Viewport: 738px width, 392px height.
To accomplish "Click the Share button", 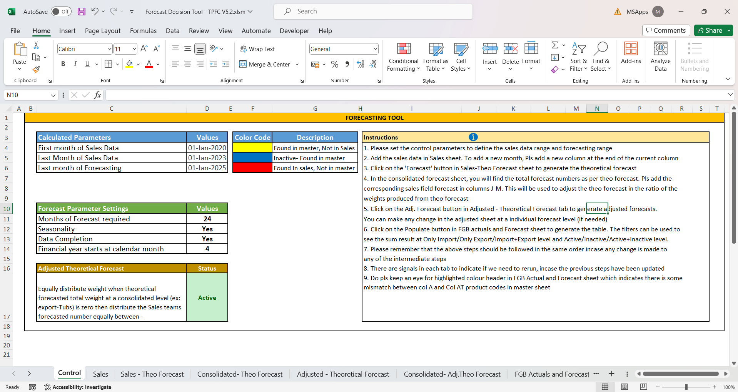I will (x=710, y=30).
